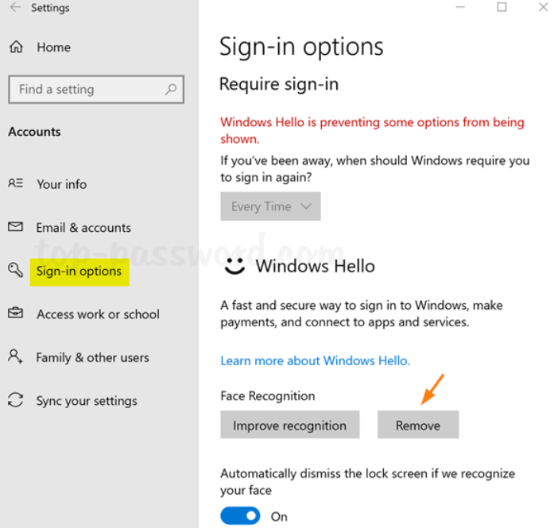Viewport: 554px width, 528px height.
Task: Click the Your info person card icon
Action: pyautogui.click(x=16, y=183)
